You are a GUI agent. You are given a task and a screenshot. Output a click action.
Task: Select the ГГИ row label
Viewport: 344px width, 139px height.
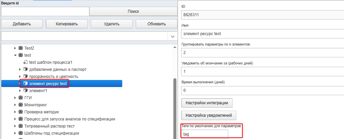click(x=28, y=98)
